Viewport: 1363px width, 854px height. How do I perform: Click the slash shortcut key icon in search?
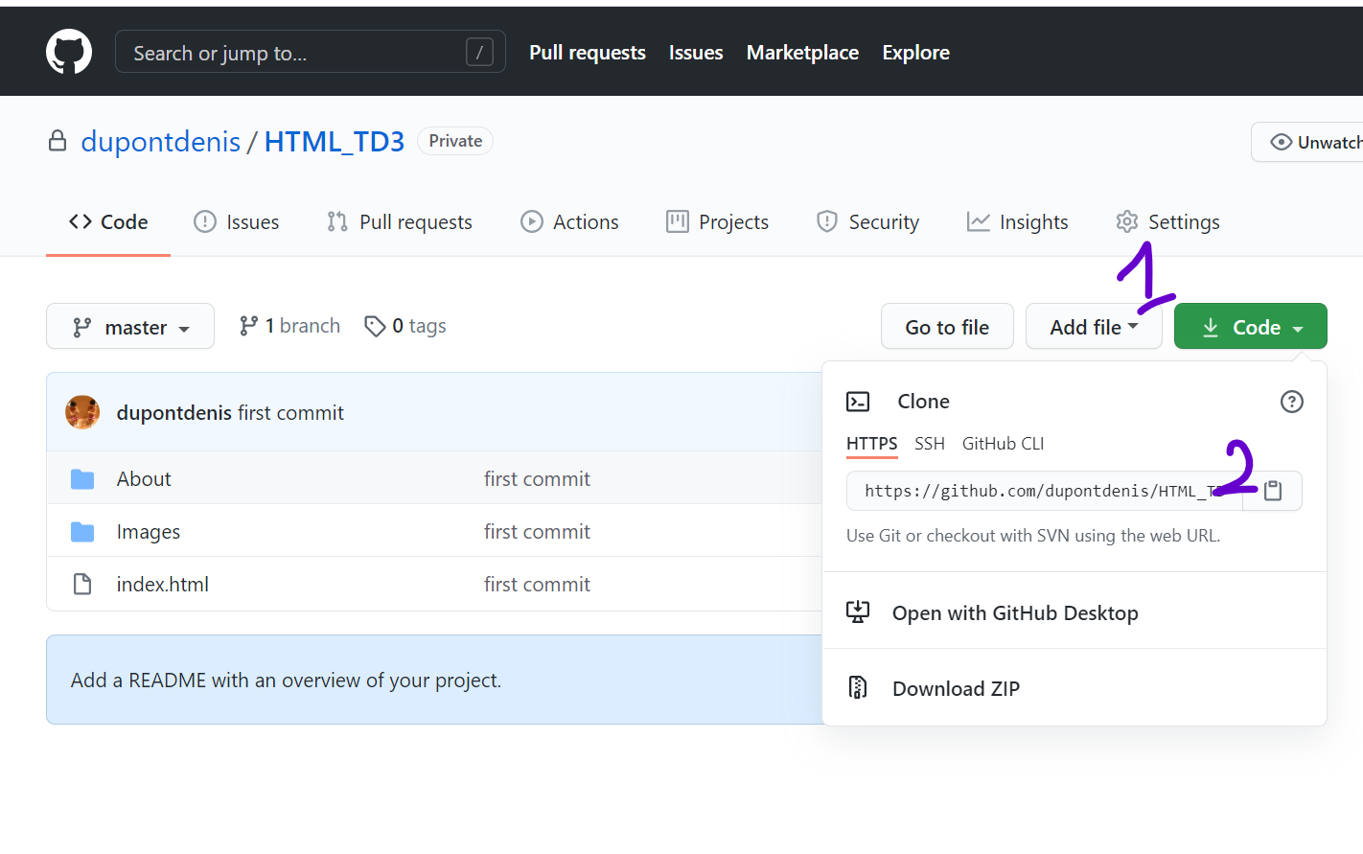pos(479,52)
